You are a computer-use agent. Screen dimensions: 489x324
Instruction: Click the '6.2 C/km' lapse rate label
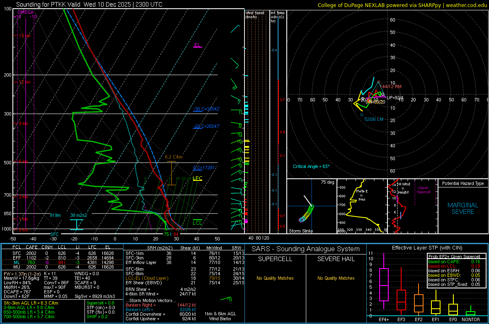(x=174, y=157)
